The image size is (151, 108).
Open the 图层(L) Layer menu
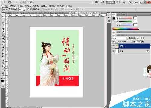pos(28,6)
